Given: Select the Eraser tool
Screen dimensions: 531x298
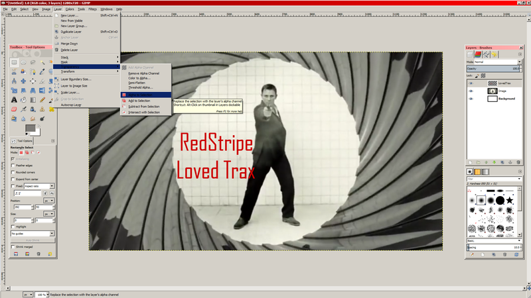Looking at the screenshot, I should click(14, 109).
